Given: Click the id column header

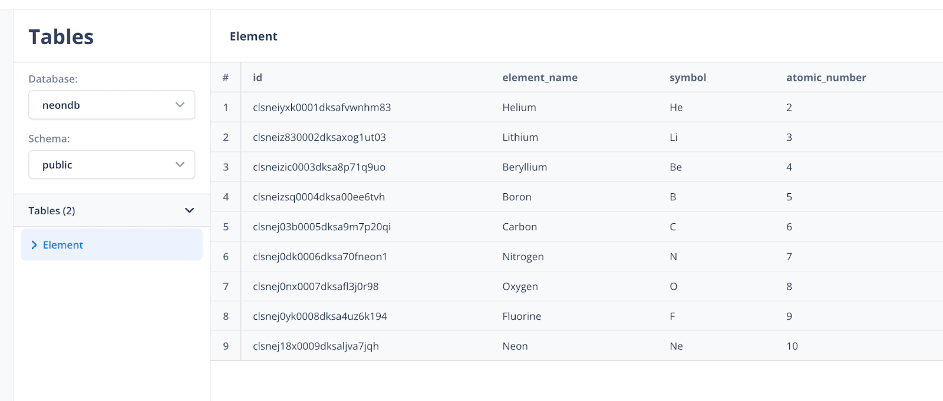Looking at the screenshot, I should tap(258, 78).
